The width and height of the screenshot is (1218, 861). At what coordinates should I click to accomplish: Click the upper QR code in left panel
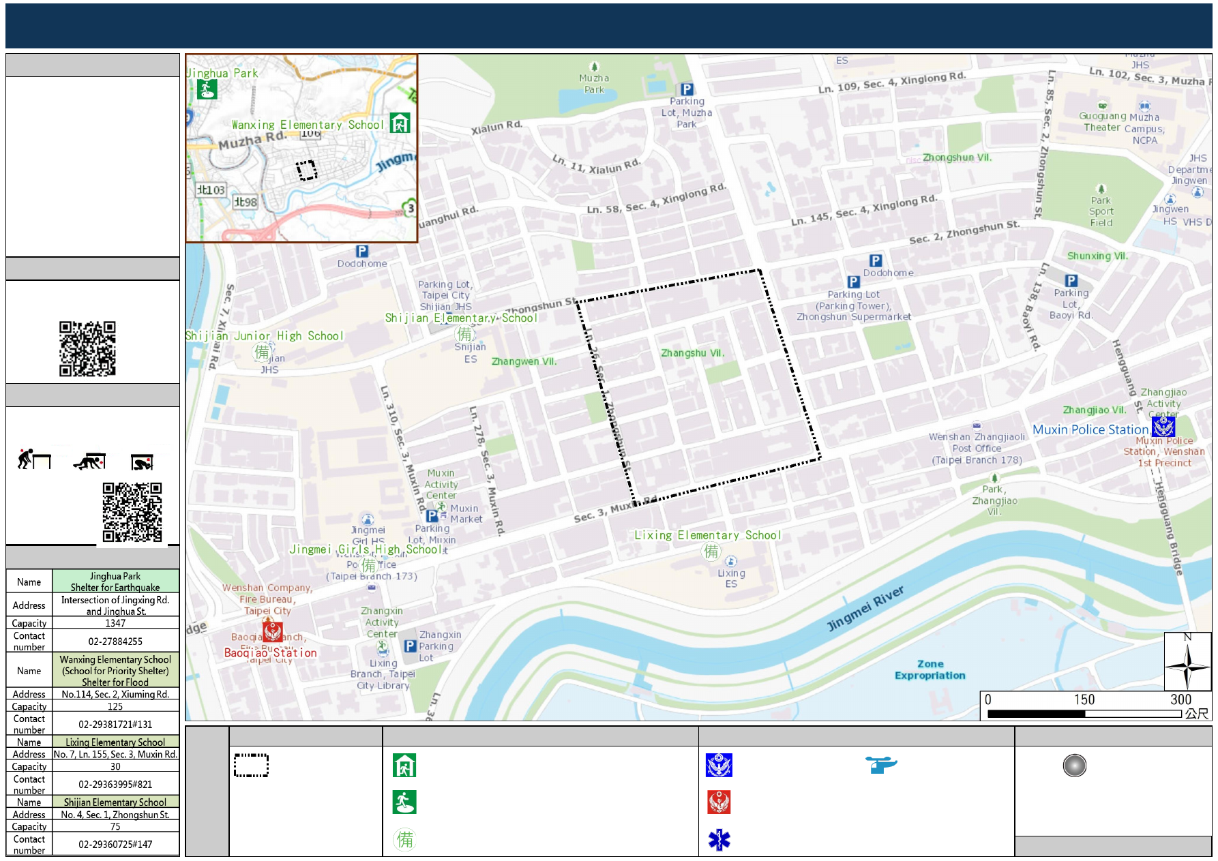[x=87, y=348]
